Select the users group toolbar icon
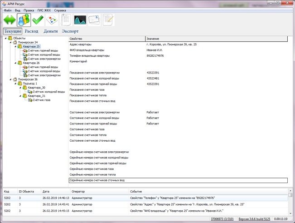The width and height of the screenshot is (295, 223). pos(24,20)
